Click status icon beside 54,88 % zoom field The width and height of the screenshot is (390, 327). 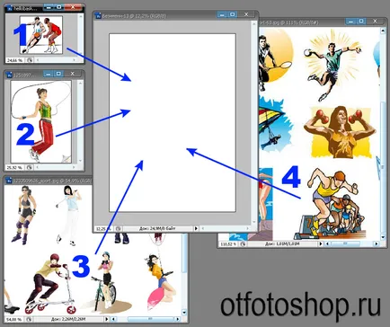point(29,319)
